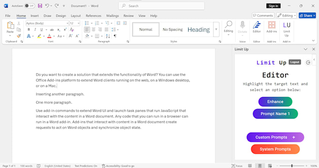Image resolution: width=319 pixels, height=168 pixels.
Task: Expand the Styles gallery
Action: pos(216,29)
